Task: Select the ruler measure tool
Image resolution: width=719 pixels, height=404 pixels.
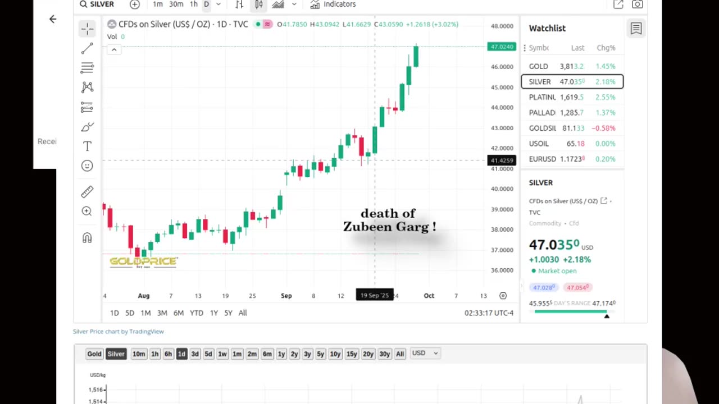Action: click(x=87, y=192)
